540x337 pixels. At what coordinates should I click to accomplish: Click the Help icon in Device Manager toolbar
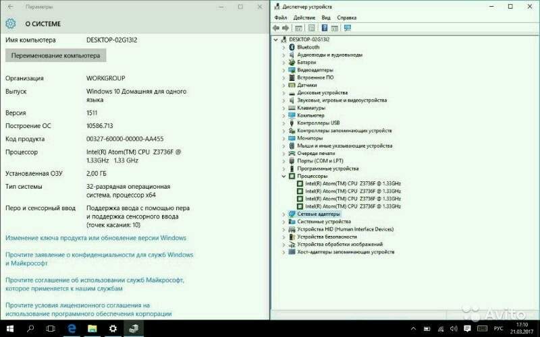click(x=325, y=28)
